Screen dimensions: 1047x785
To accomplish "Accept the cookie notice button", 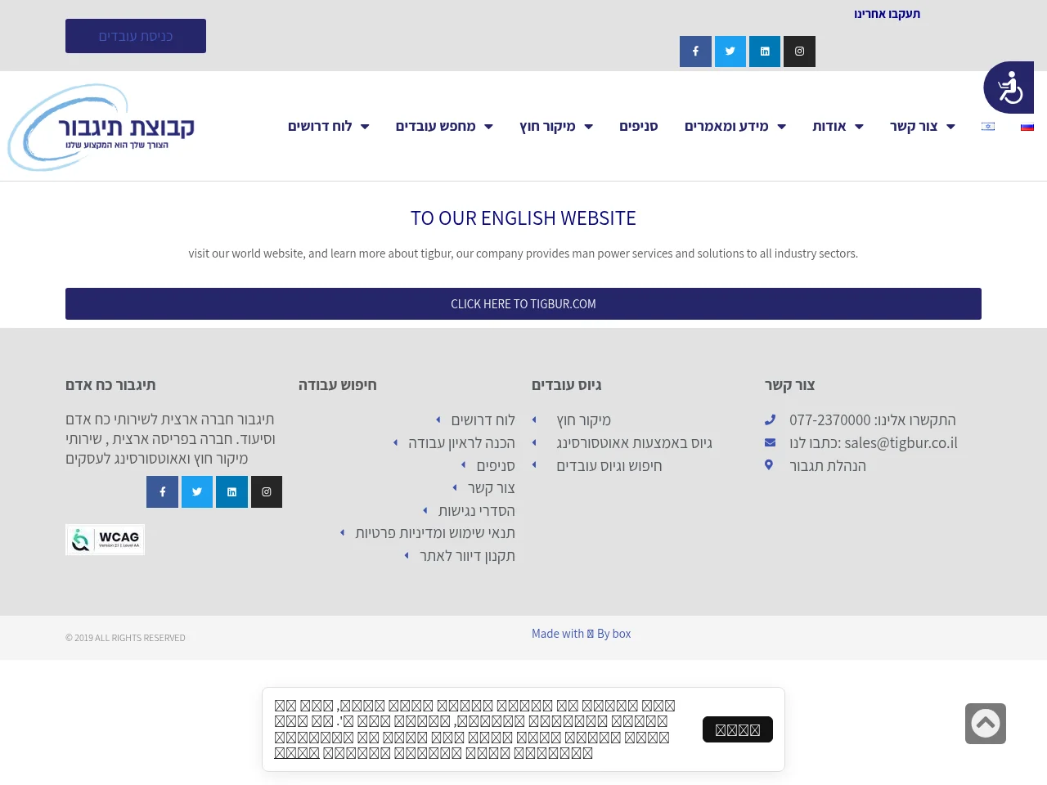I will 738,729.
